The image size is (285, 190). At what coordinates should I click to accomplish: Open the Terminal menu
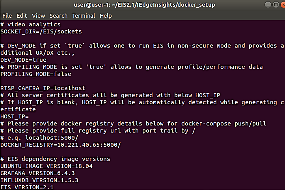pyautogui.click(x=84, y=16)
